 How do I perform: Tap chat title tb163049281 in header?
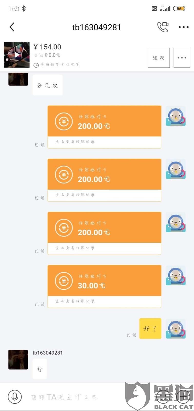(x=96, y=27)
